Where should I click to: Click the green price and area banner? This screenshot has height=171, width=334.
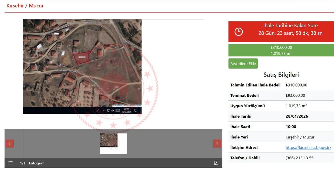pyautogui.click(x=281, y=50)
